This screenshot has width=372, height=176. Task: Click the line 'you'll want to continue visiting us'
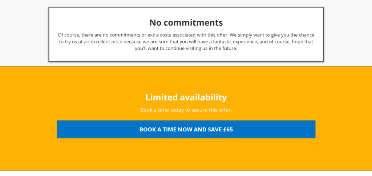pyautogui.click(x=186, y=49)
